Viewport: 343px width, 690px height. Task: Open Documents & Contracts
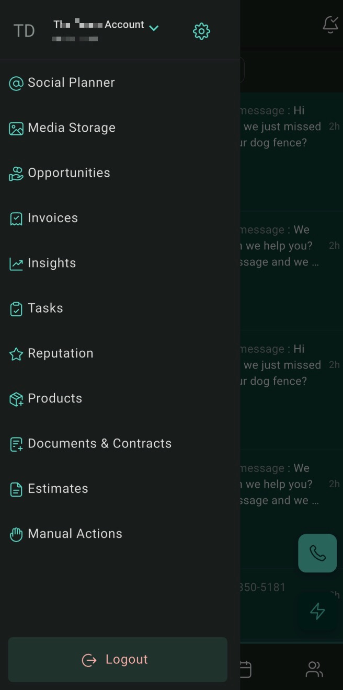[99, 444]
